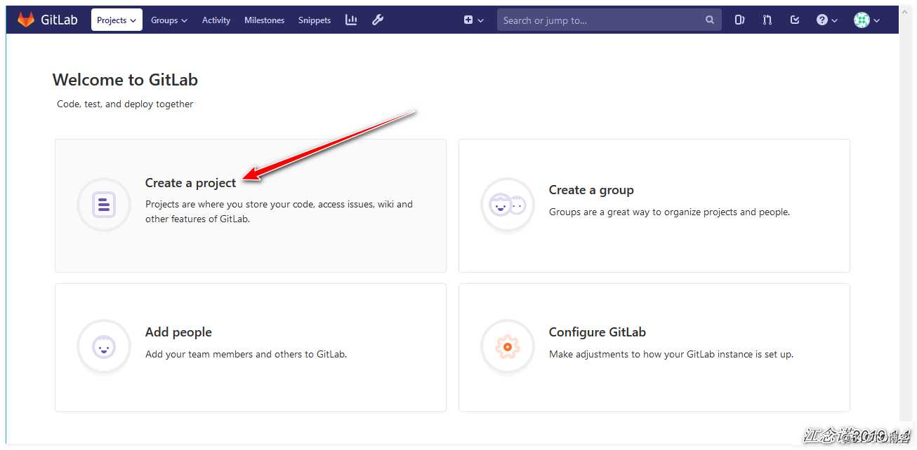Click the Welcome to GitLab heading
The width and height of the screenshot is (917, 450).
click(x=125, y=80)
